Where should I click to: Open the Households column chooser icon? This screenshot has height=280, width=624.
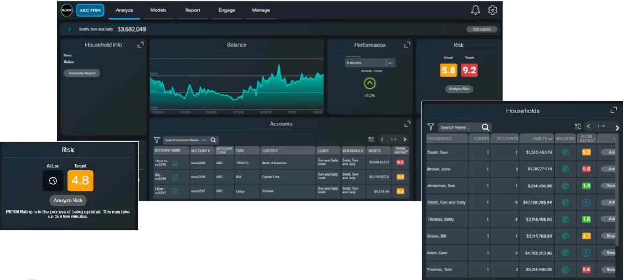pyautogui.click(x=577, y=126)
